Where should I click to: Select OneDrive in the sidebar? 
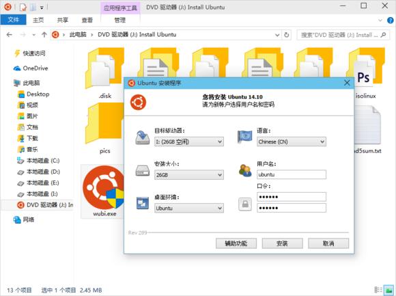35,68
